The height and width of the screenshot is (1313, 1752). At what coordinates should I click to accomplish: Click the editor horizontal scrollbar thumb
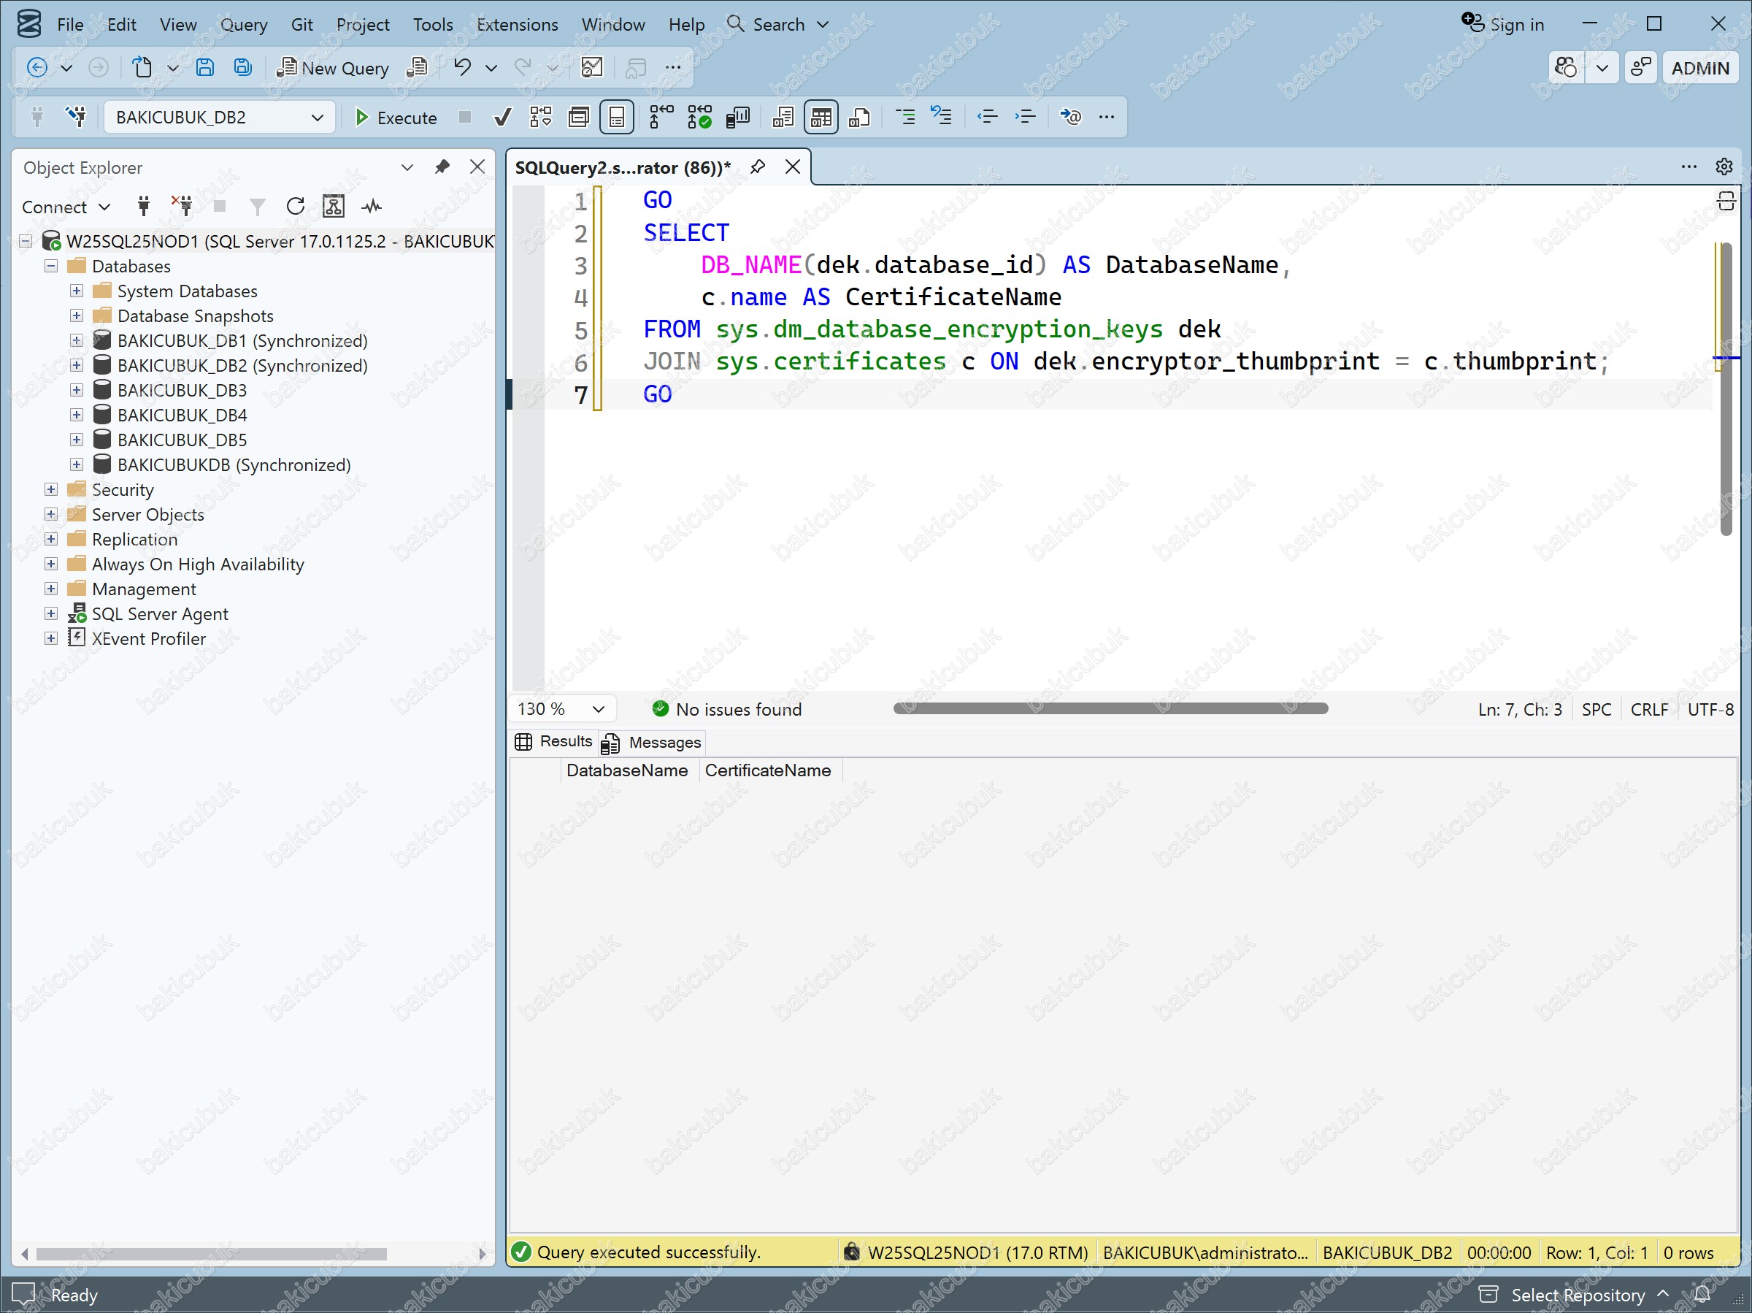click(1110, 708)
